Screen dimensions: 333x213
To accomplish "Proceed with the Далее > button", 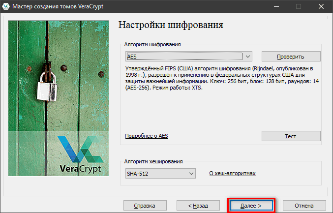I will click(251, 205).
